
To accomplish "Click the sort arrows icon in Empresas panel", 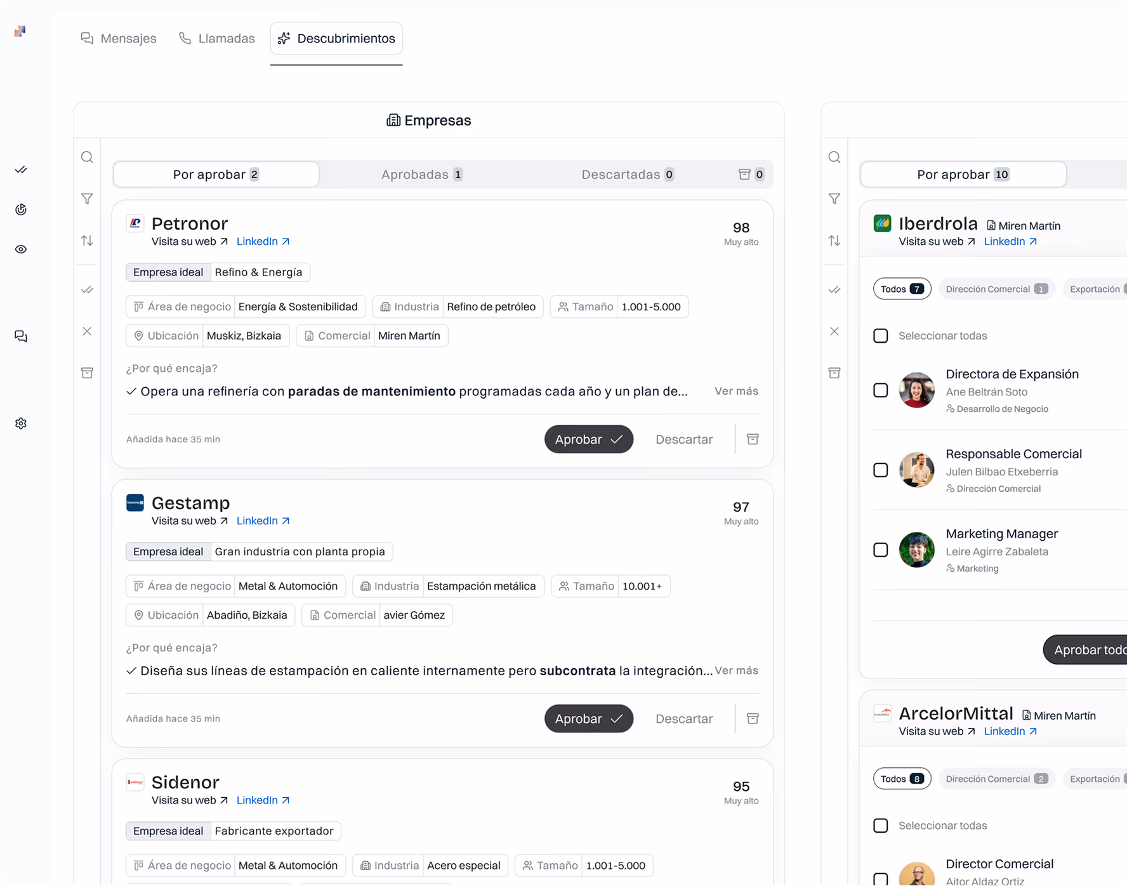I will click(87, 241).
